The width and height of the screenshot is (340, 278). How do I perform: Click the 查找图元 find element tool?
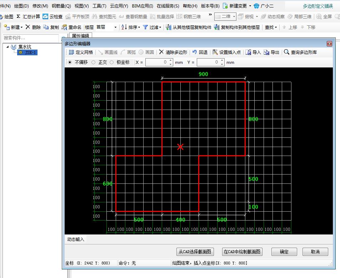click(x=104, y=16)
